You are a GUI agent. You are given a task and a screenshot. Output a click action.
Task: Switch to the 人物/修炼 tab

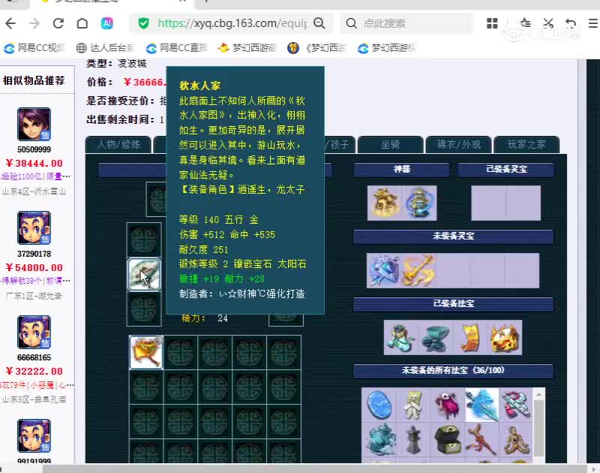point(118,144)
